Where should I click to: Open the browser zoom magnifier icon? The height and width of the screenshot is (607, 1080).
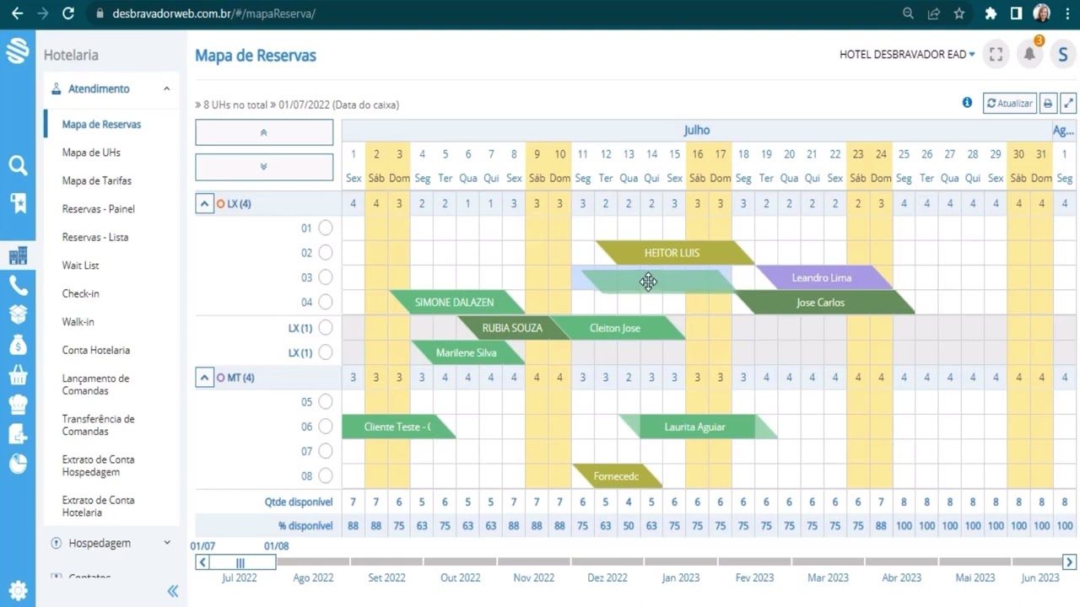tap(909, 13)
